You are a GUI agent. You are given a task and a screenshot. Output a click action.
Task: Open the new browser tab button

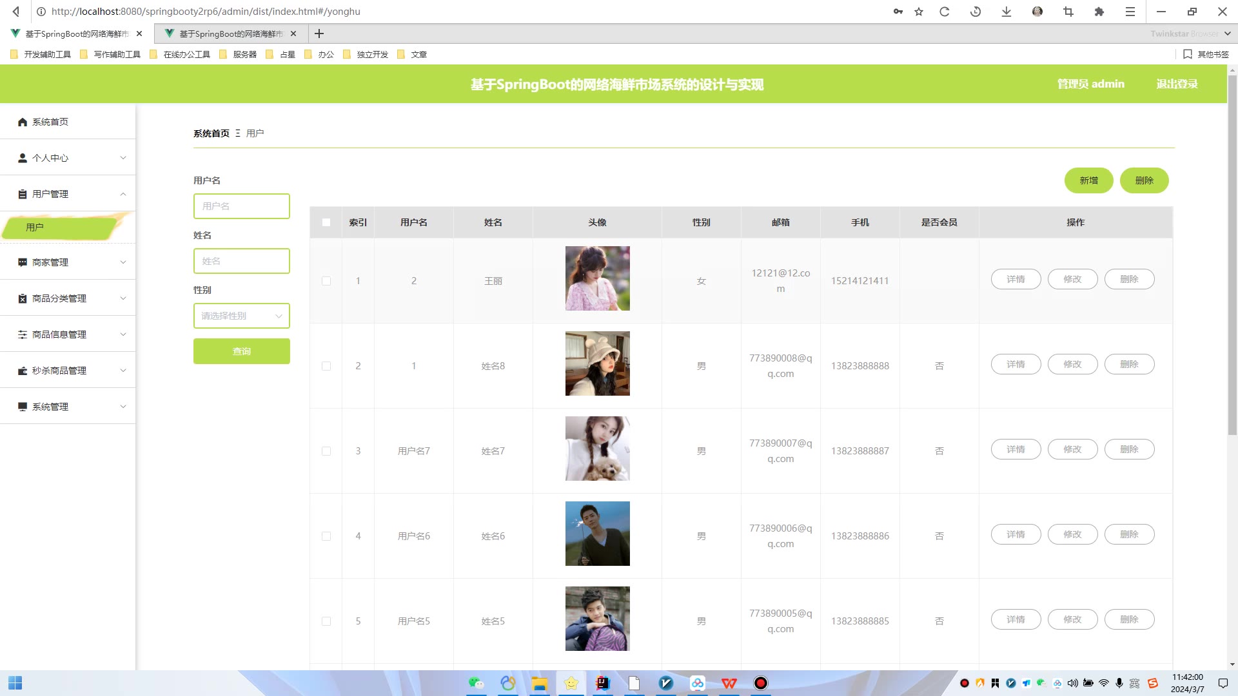(319, 34)
